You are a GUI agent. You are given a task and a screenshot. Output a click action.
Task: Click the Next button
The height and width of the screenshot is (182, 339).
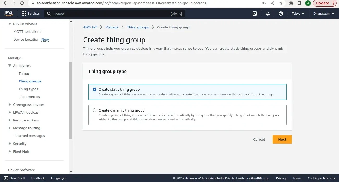(282, 139)
